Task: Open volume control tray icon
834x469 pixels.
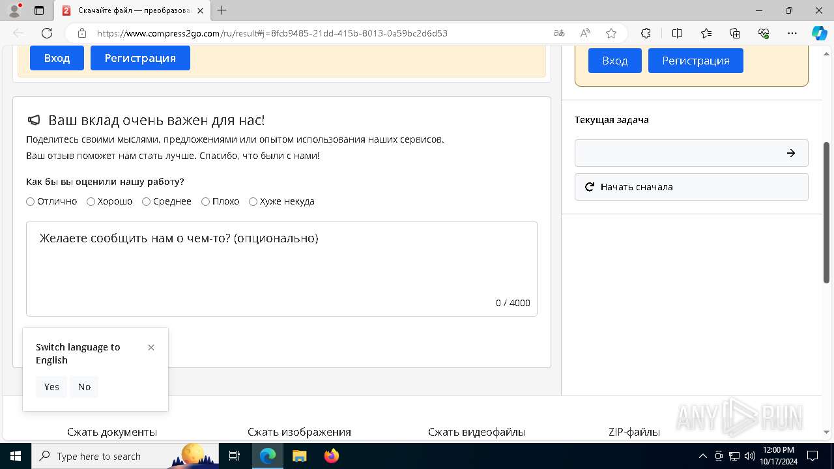Action: 750,456
